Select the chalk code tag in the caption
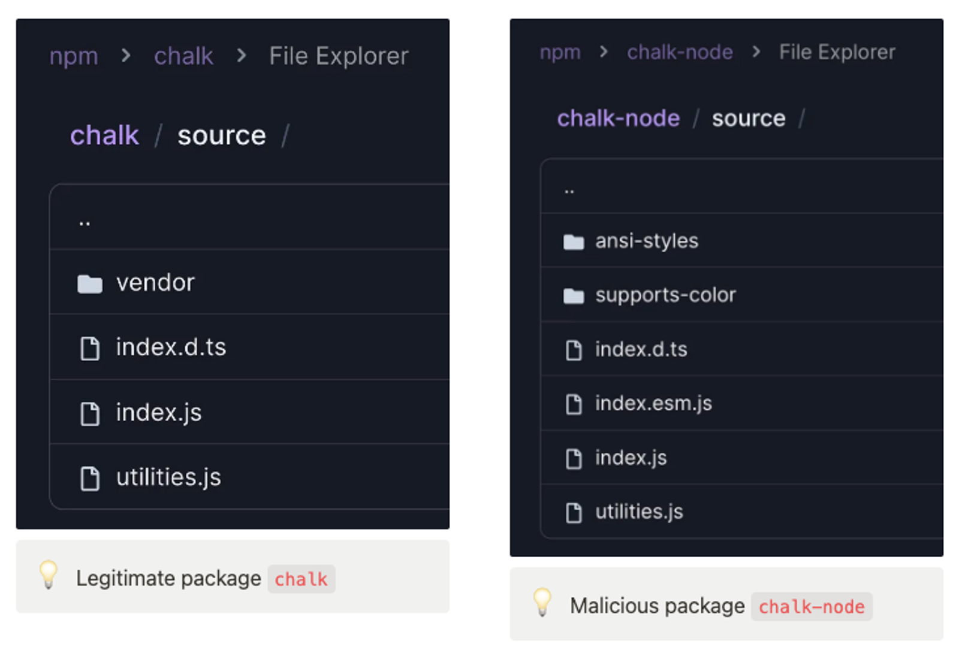 (301, 579)
